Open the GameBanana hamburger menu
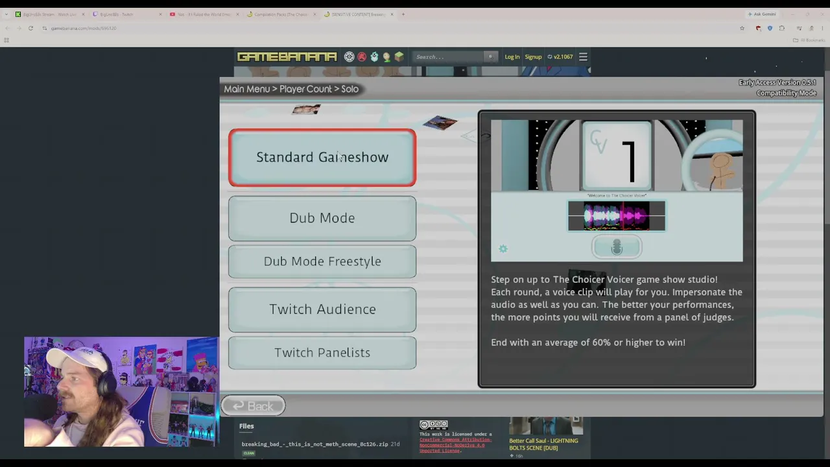Screen dimensions: 830x467 click(x=583, y=57)
